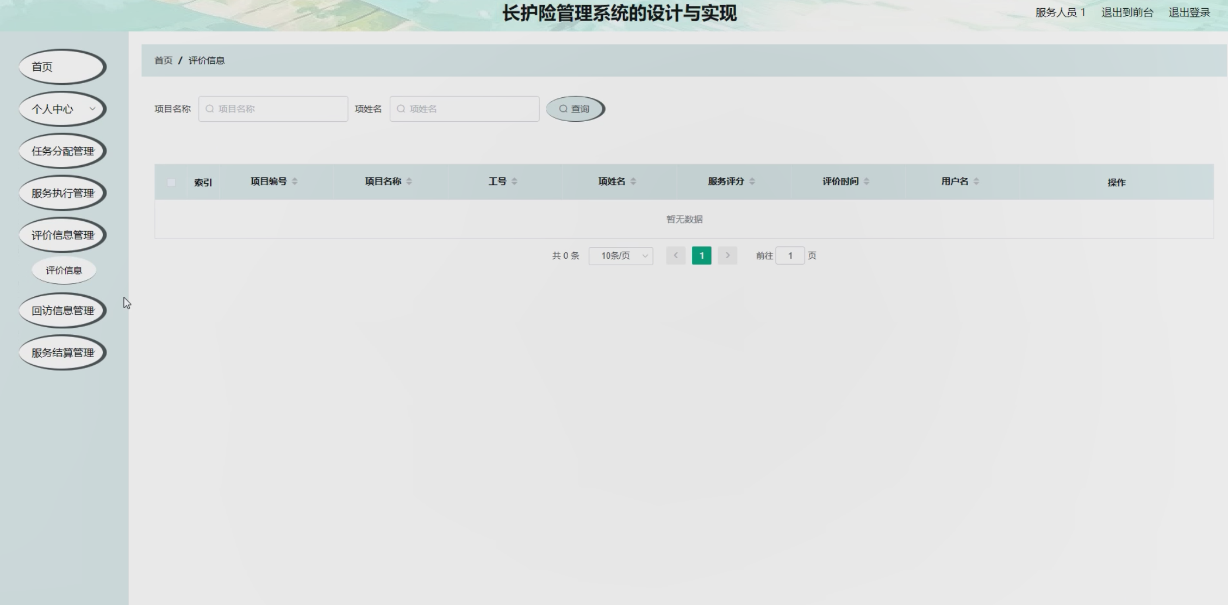Toggle the select-all checkbox in table header
Screen dimensions: 1228x605
click(171, 183)
